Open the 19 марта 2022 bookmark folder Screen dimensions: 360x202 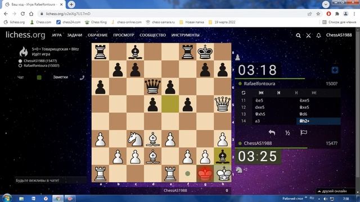222,22
